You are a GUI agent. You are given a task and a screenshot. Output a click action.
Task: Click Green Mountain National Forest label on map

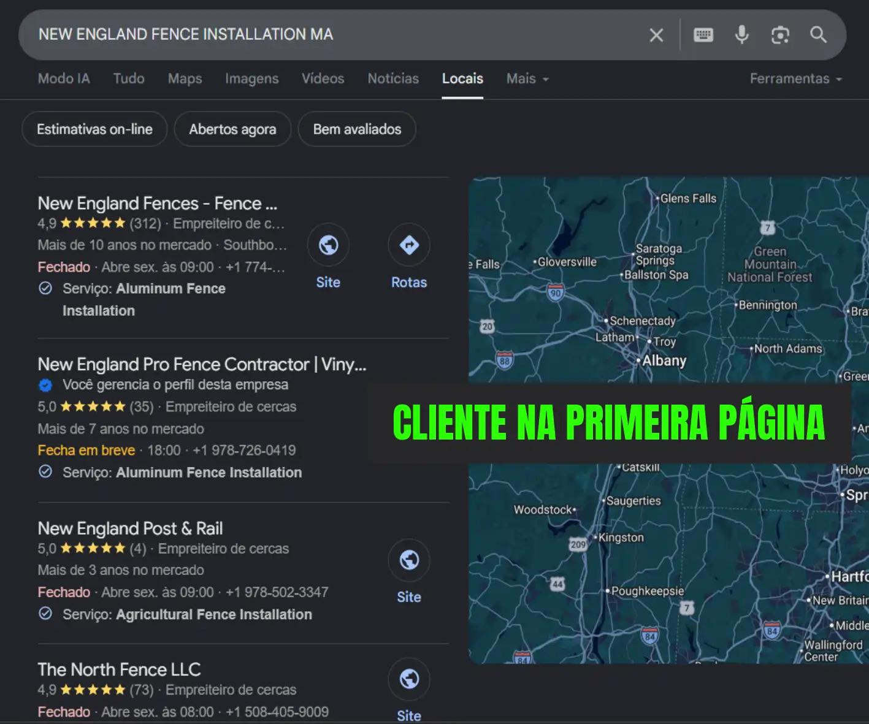pos(770,264)
